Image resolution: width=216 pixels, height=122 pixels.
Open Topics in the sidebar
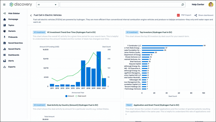11,25
